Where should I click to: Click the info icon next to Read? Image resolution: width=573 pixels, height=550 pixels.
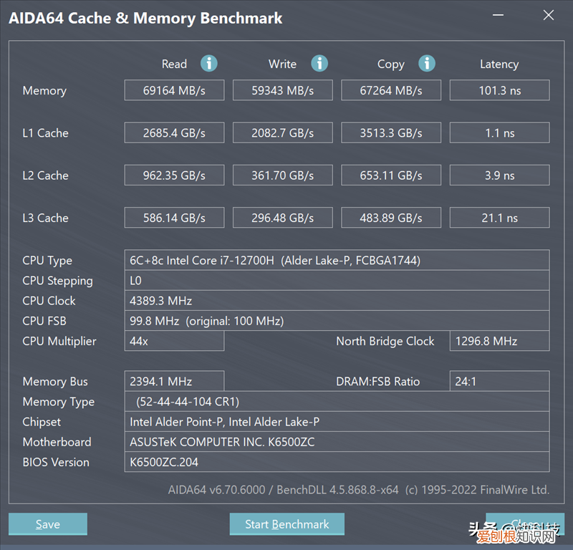tap(209, 64)
